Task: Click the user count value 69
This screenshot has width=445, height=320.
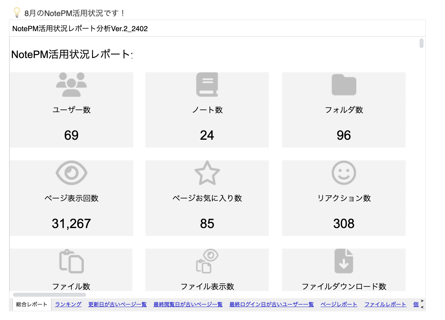Action: coord(71,135)
